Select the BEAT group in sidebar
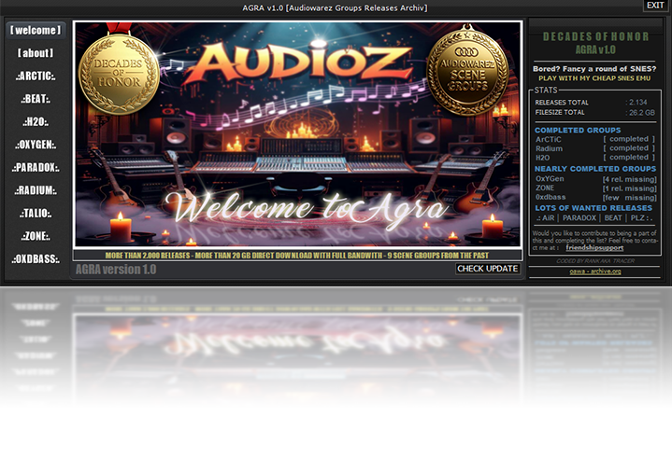This screenshot has width=672, height=459. [36, 99]
